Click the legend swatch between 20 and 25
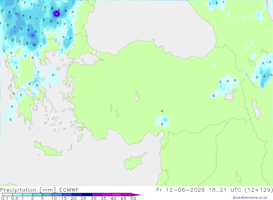 coord(77,195)
